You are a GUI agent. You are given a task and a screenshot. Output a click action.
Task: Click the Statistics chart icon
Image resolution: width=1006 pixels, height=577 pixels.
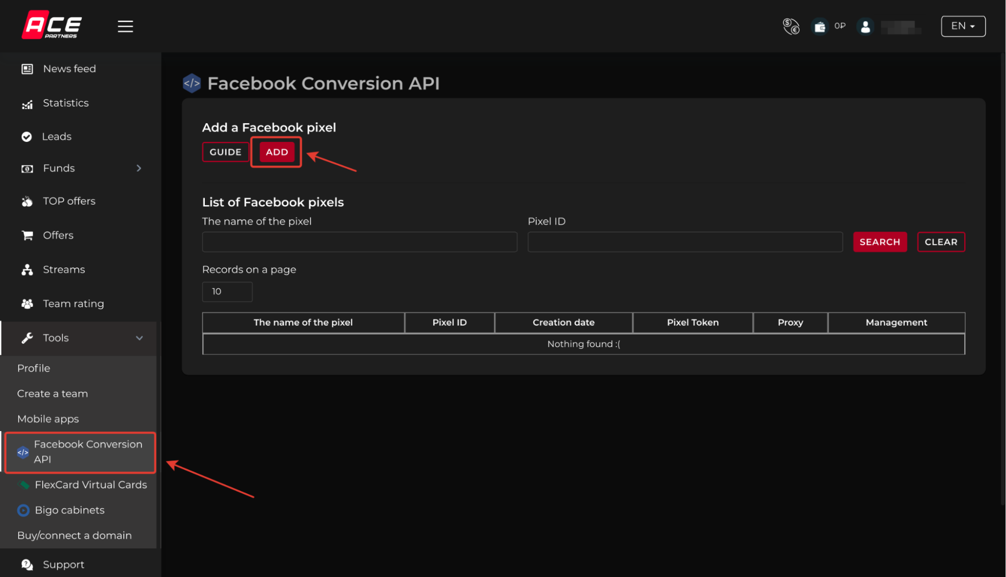tap(27, 104)
